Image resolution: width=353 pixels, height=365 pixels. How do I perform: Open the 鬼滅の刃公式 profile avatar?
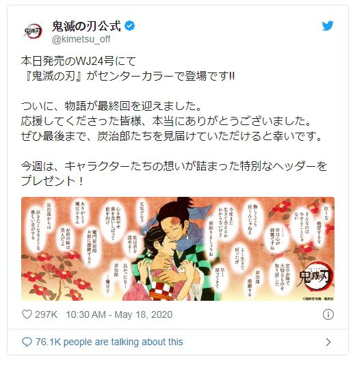click(x=33, y=31)
